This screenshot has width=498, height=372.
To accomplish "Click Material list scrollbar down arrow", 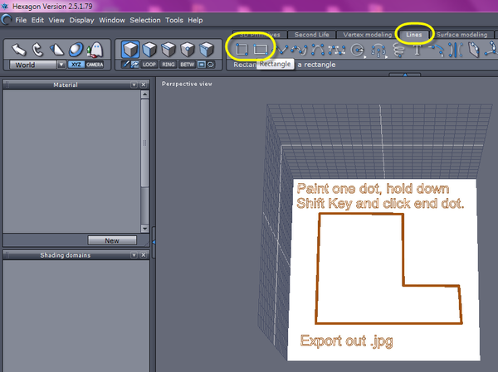I will pos(144,229).
